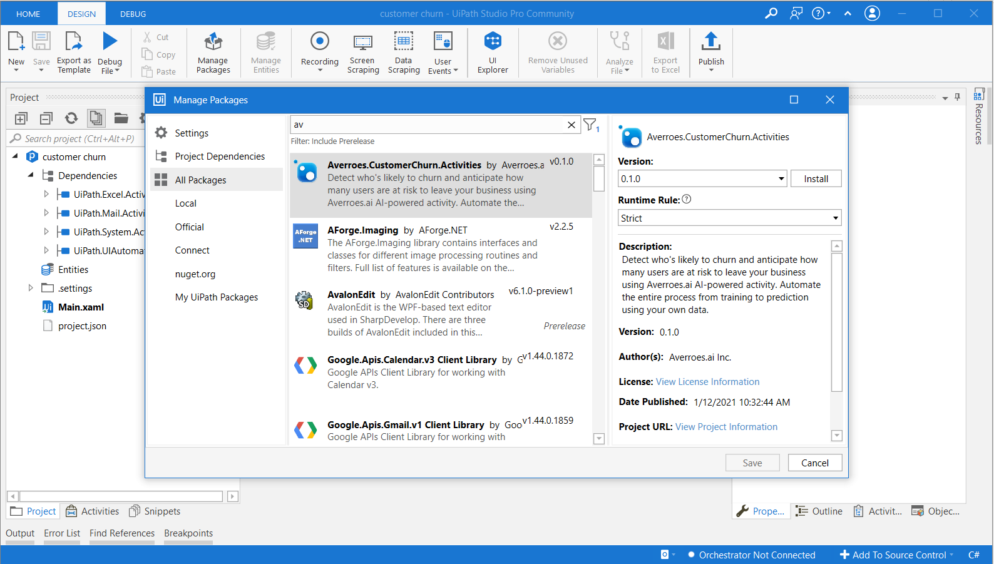Click Analyze File icon
This screenshot has width=994, height=564.
(x=620, y=41)
